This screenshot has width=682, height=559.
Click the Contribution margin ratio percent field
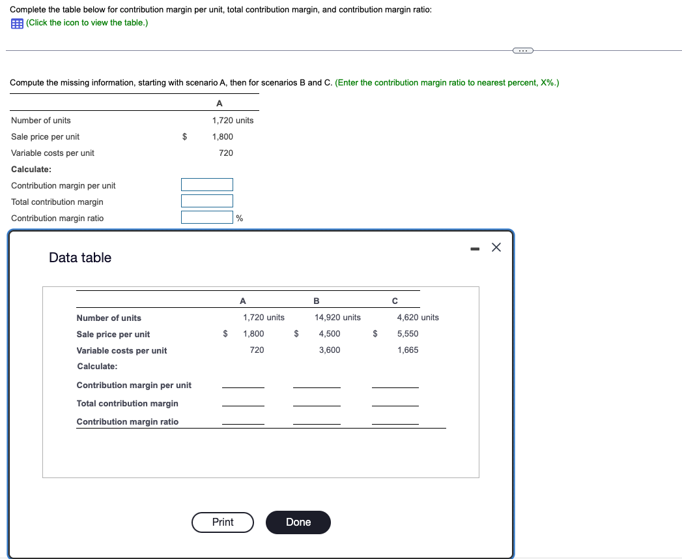point(206,217)
